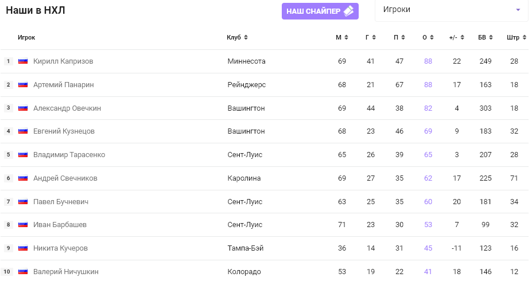Sort by assists using П arrows
The width and height of the screenshot is (532, 281).
[403, 38]
